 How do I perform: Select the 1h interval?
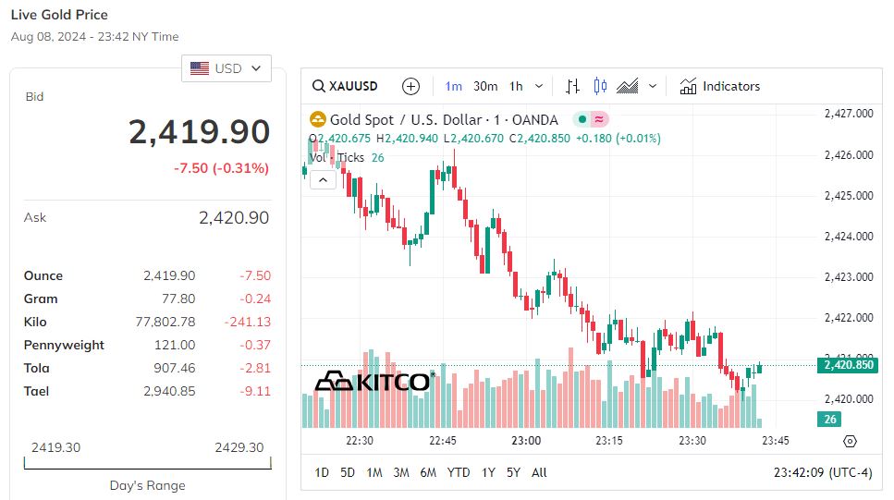point(516,86)
